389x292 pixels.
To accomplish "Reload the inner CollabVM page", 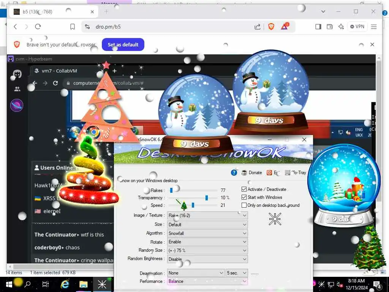I will click(55, 83).
